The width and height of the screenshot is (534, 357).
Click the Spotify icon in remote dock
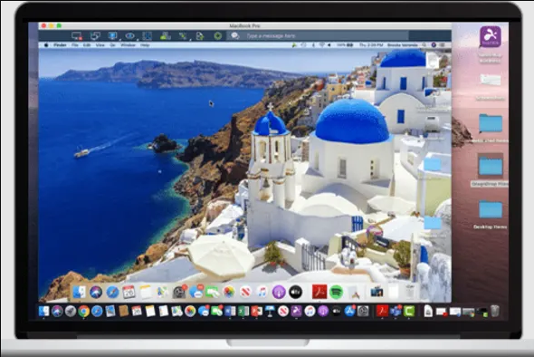point(336,293)
